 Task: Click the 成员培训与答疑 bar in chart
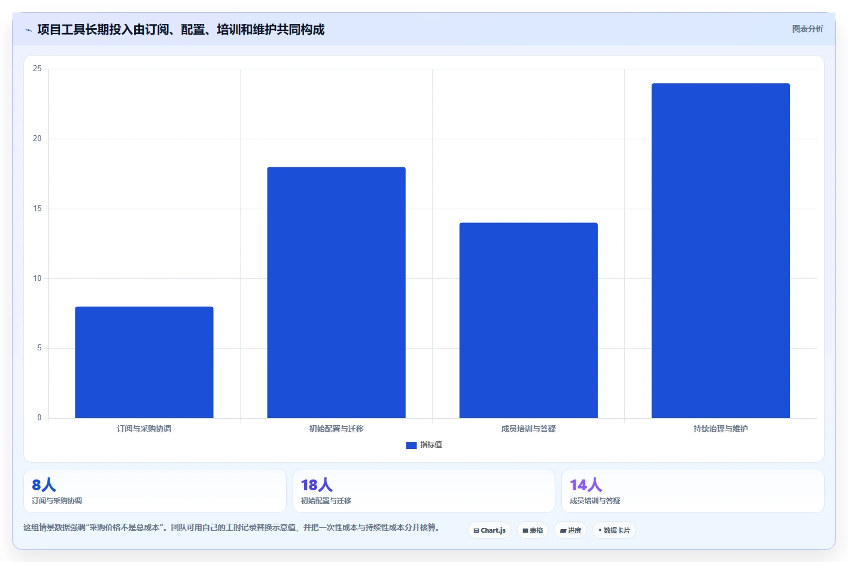pyautogui.click(x=528, y=320)
